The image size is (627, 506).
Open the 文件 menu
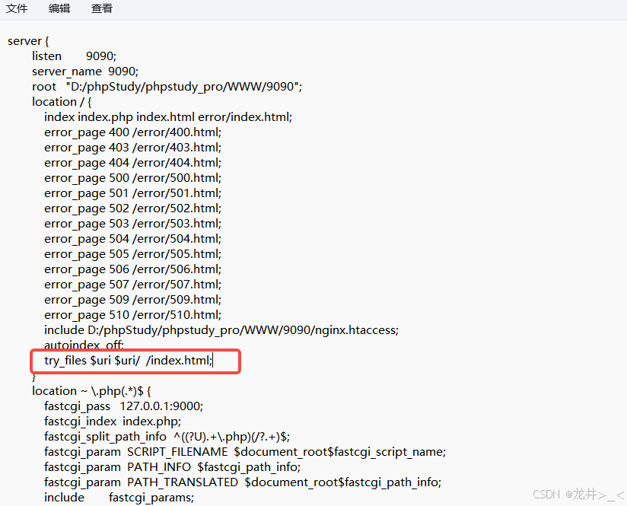pyautogui.click(x=17, y=8)
